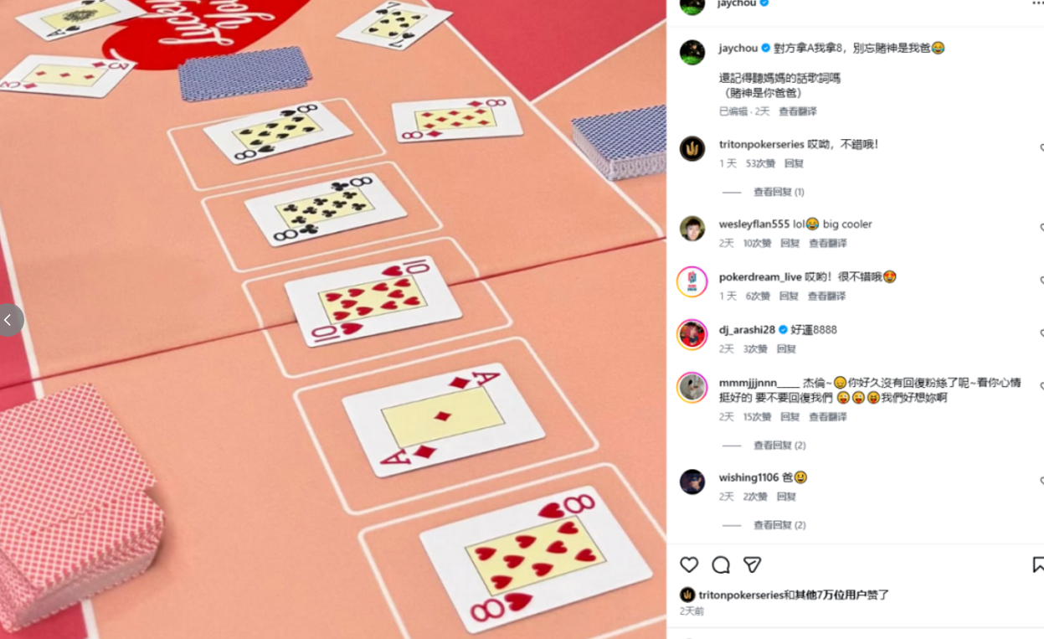Expand replies under tritonpokerseries comment
The width and height of the screenshot is (1044, 639).
click(779, 192)
